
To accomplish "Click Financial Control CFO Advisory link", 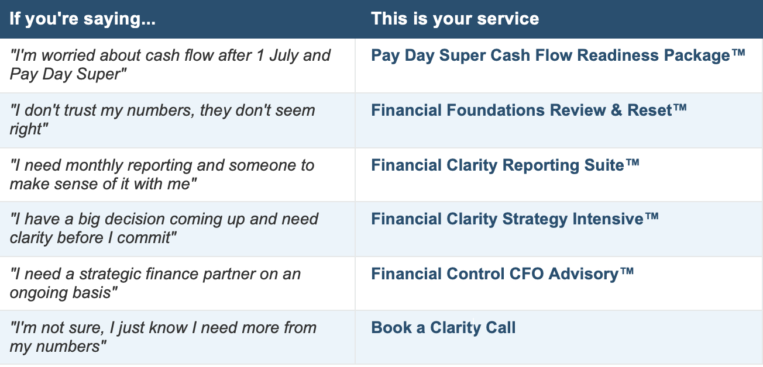I will click(x=503, y=273).
